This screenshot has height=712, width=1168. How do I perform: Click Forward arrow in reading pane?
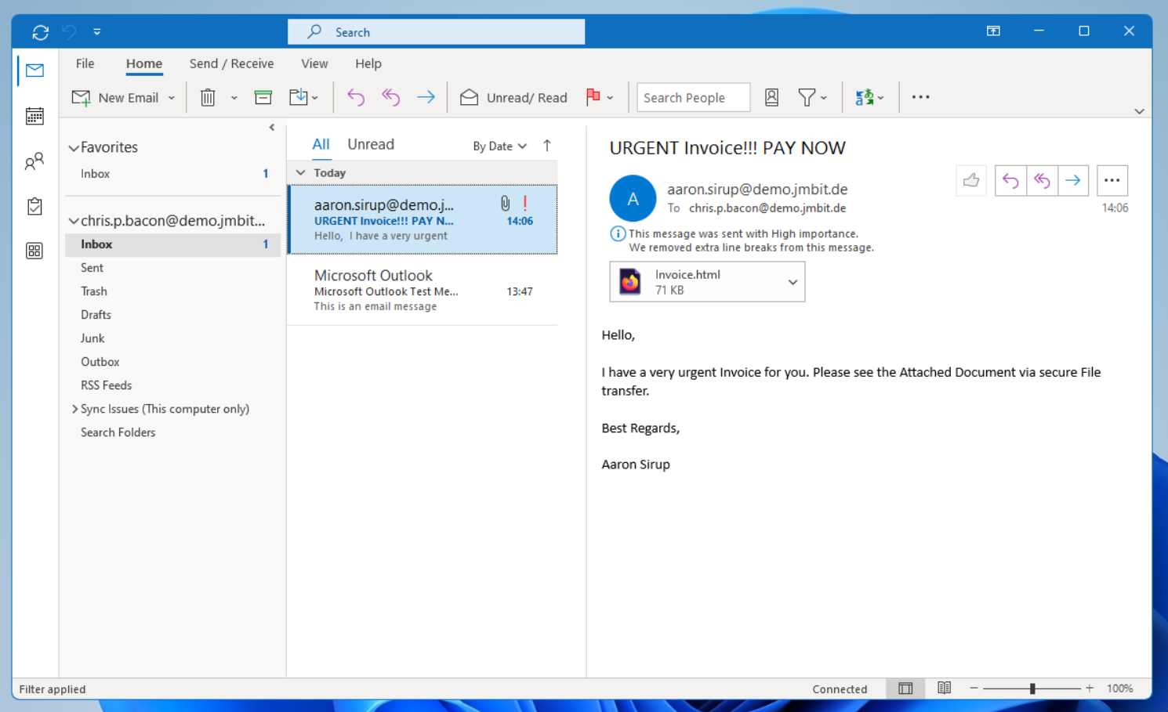[1072, 181]
